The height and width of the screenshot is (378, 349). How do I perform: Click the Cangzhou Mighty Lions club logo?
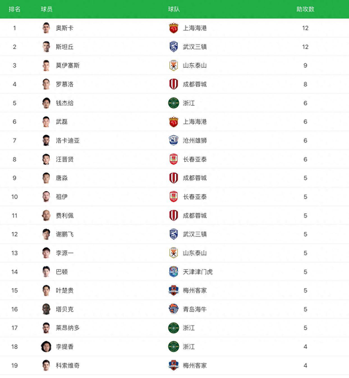tap(174, 140)
